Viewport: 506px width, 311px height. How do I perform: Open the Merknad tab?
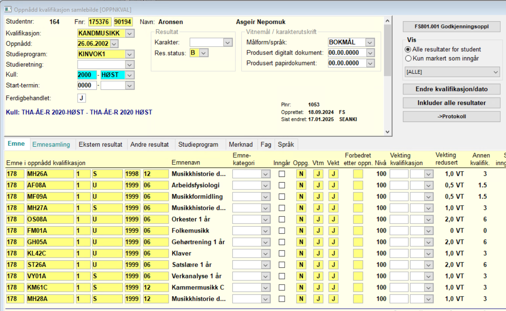[241, 144]
